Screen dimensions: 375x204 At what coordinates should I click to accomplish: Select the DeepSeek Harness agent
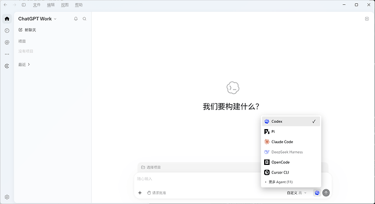pyautogui.click(x=291, y=152)
